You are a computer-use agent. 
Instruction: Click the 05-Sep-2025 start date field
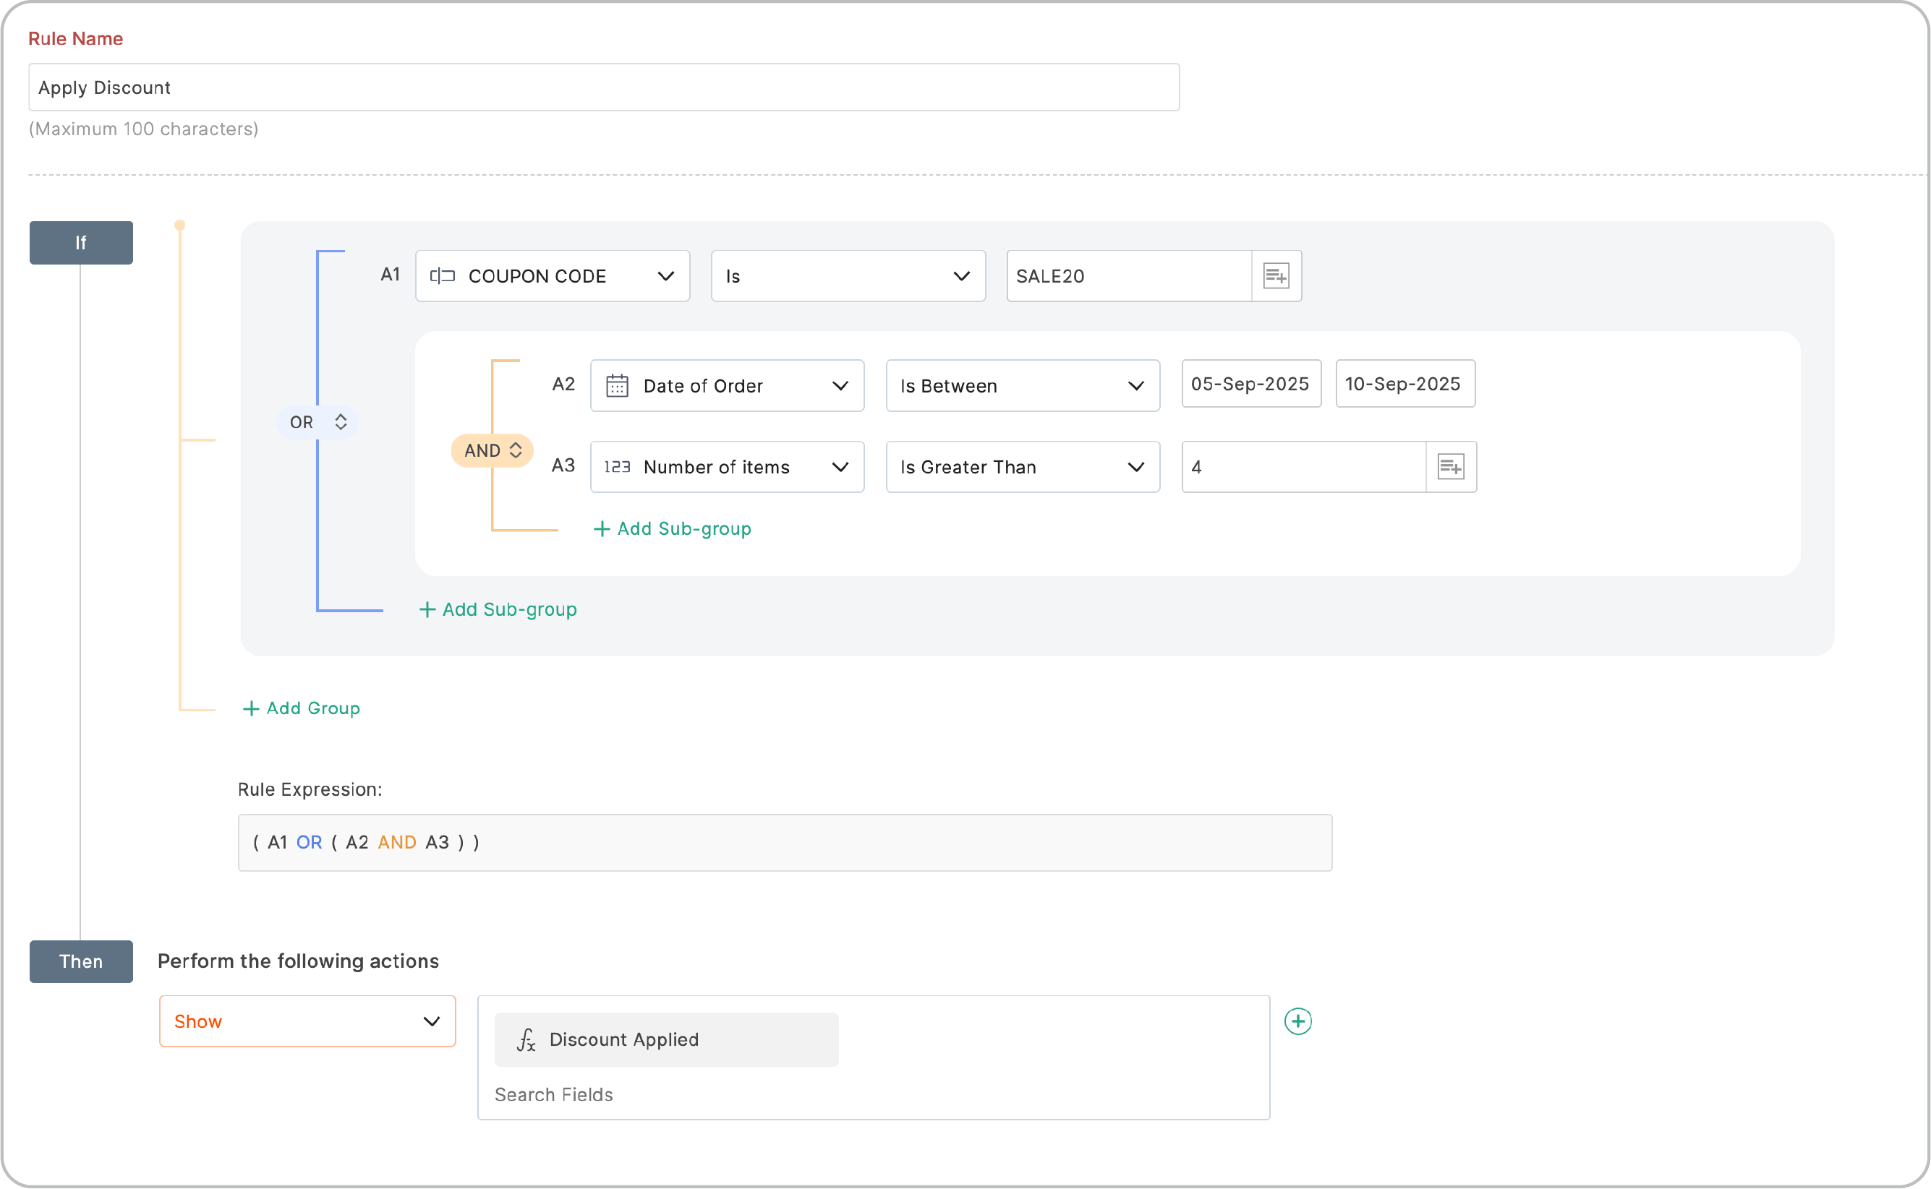[1250, 384]
